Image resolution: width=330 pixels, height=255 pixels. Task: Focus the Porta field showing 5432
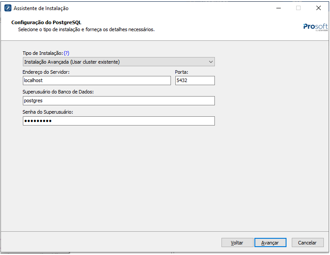point(195,81)
